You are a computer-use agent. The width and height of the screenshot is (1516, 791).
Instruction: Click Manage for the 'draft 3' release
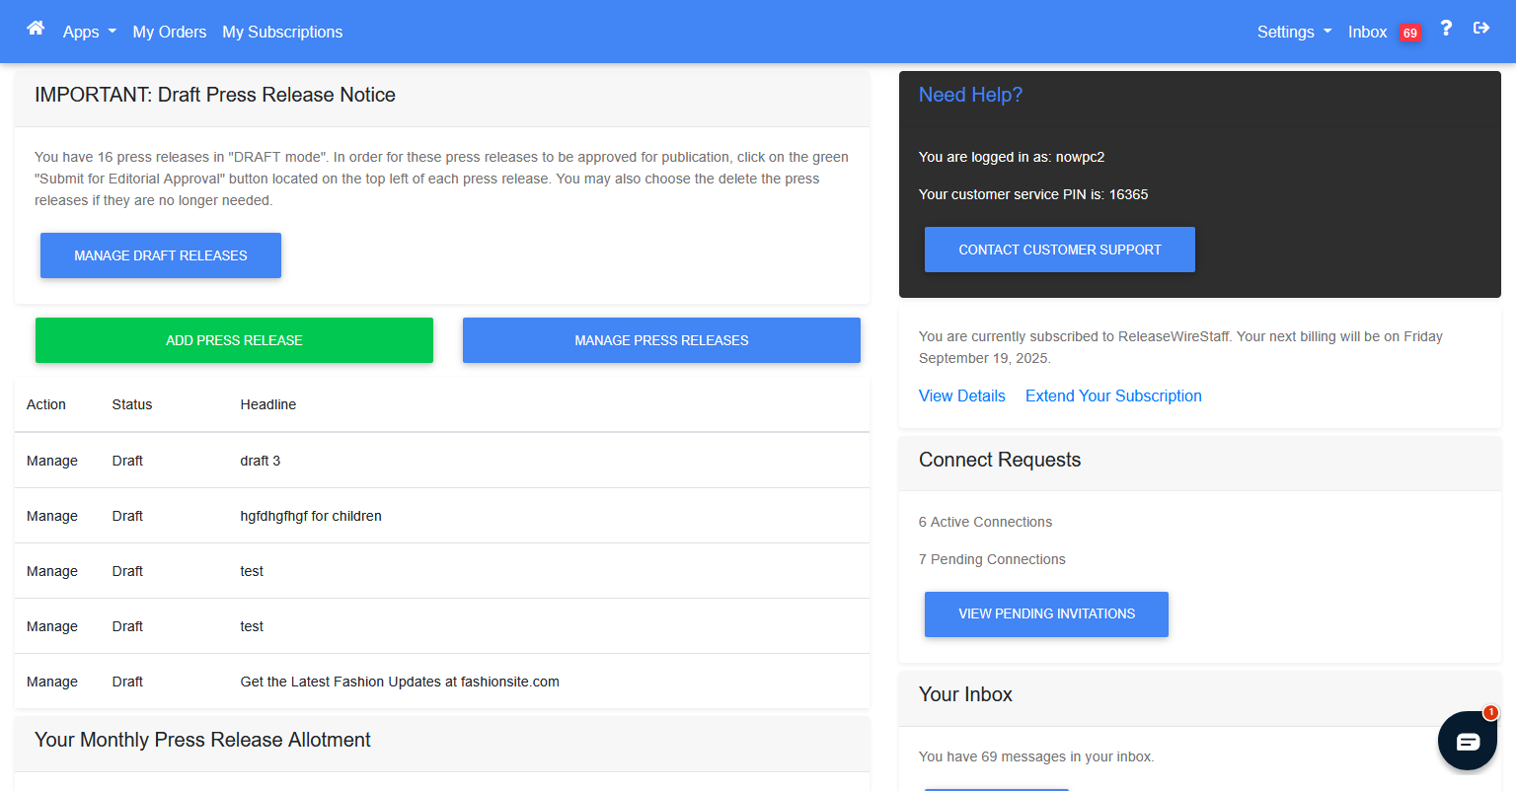(x=52, y=461)
